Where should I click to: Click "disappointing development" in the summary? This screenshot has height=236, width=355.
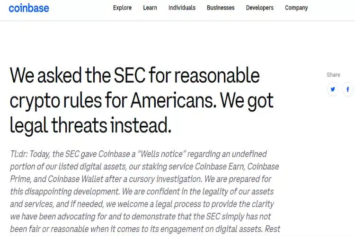click(72, 192)
